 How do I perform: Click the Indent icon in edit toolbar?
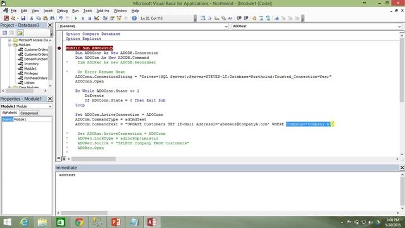[x=239, y=18]
